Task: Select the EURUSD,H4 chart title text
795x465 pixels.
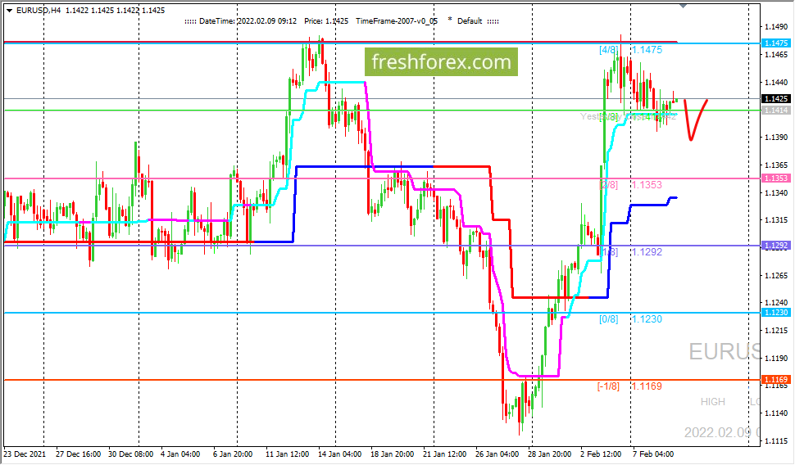Action: 39,10
